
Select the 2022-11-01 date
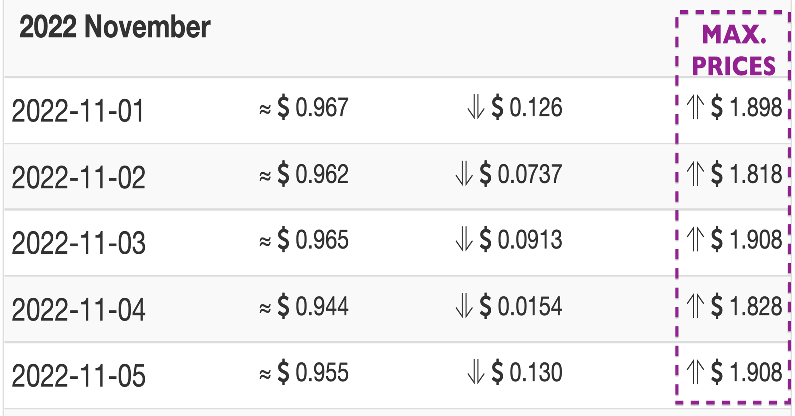[x=78, y=110]
